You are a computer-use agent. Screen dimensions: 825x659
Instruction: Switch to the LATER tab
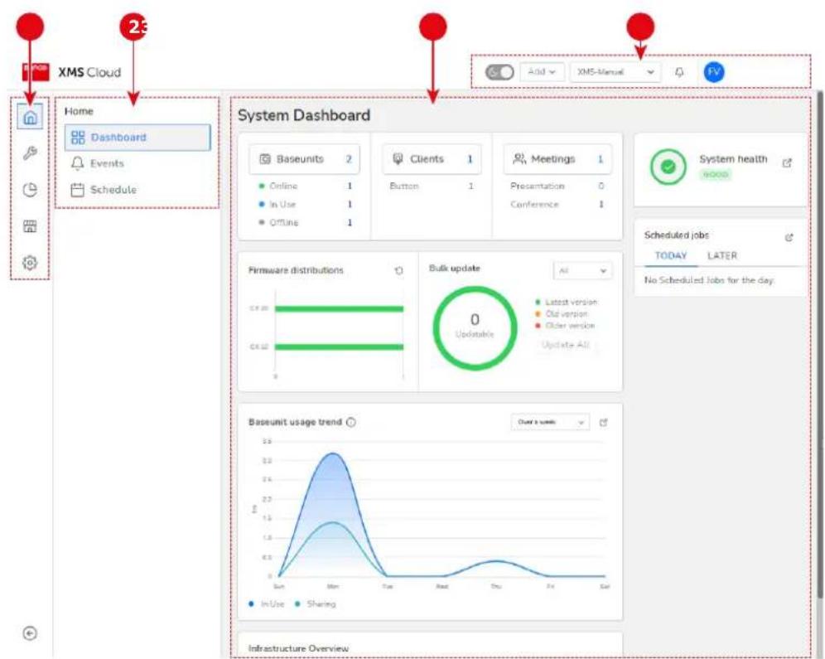(722, 256)
